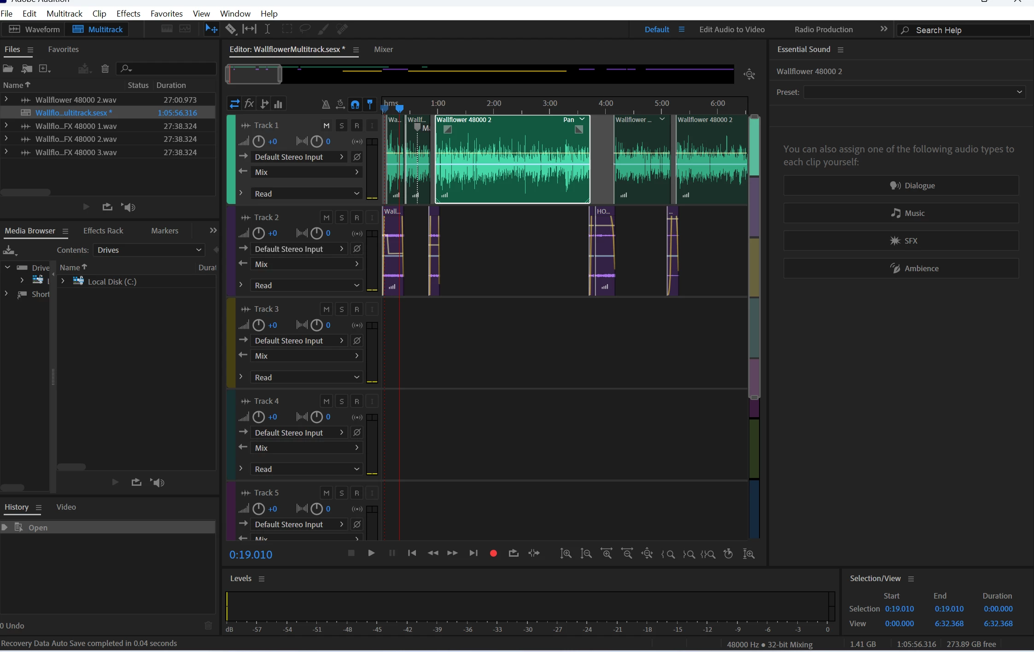The width and height of the screenshot is (1034, 652).
Task: Click the red Record button
Action: tap(493, 553)
